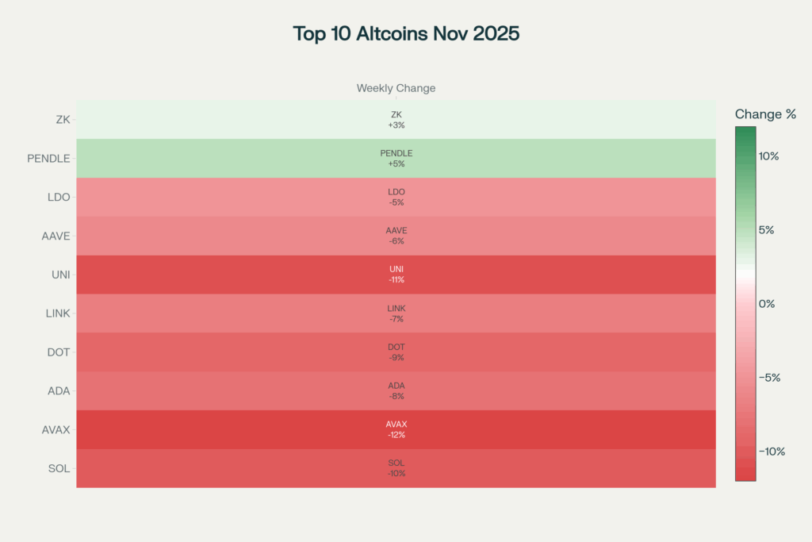812x542 pixels.
Task: Click the chart title Top 10 Altcoins Nov 2025
Action: click(406, 34)
